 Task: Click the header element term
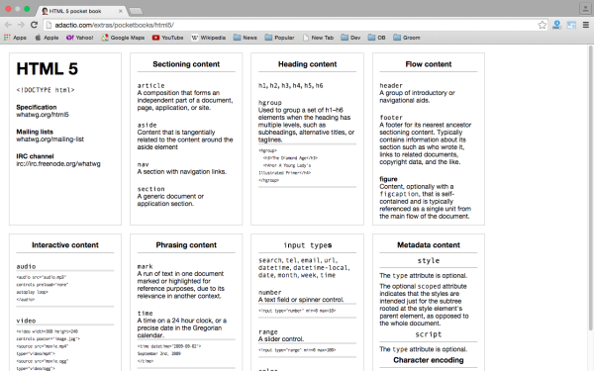click(391, 85)
